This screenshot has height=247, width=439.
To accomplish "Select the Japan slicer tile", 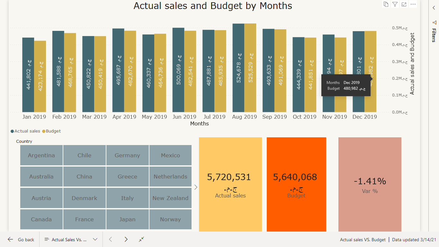I will 127,219.
